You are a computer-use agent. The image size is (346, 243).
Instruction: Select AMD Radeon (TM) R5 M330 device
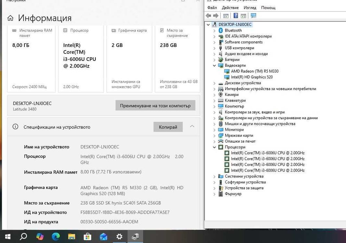coord(255,71)
